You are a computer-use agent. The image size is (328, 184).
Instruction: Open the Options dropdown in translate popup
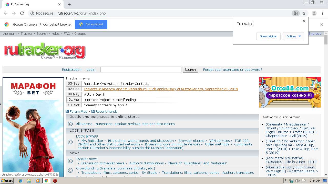[293, 36]
